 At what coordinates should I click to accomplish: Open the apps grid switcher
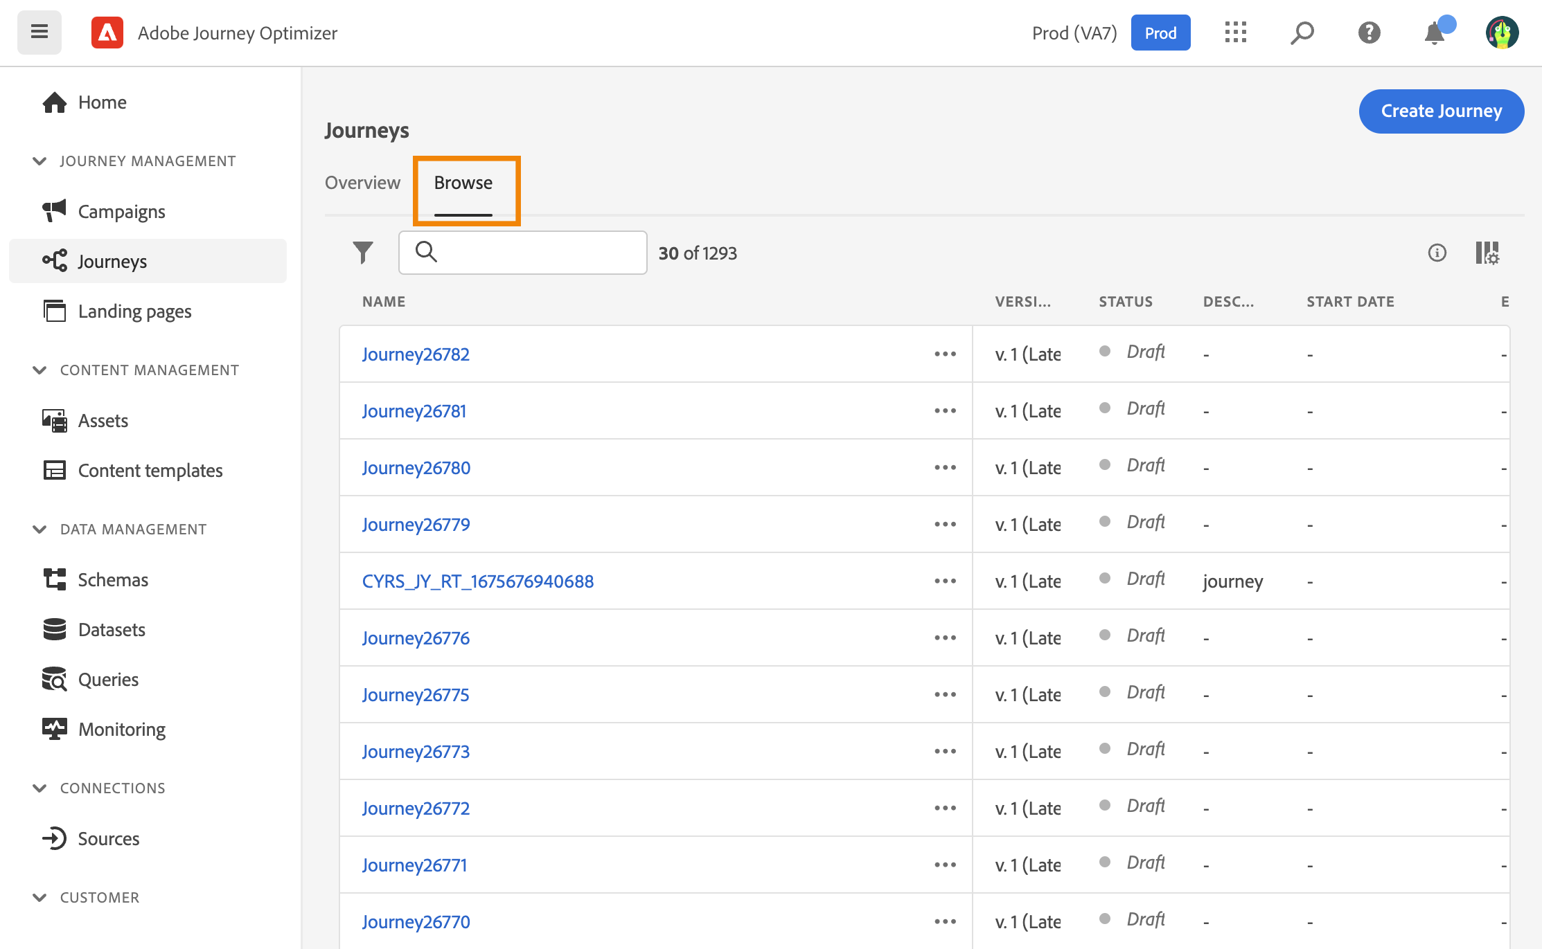pyautogui.click(x=1235, y=33)
